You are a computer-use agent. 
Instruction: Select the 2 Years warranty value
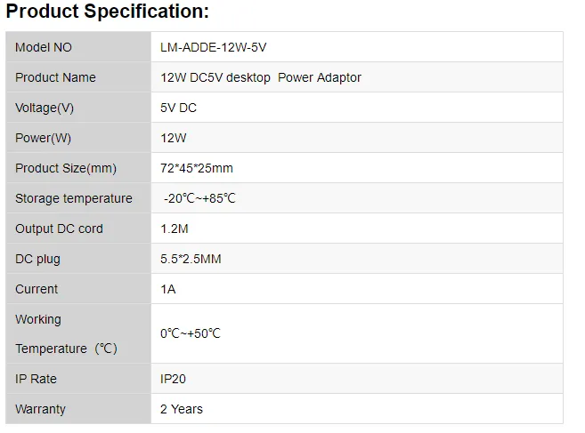[x=181, y=409]
